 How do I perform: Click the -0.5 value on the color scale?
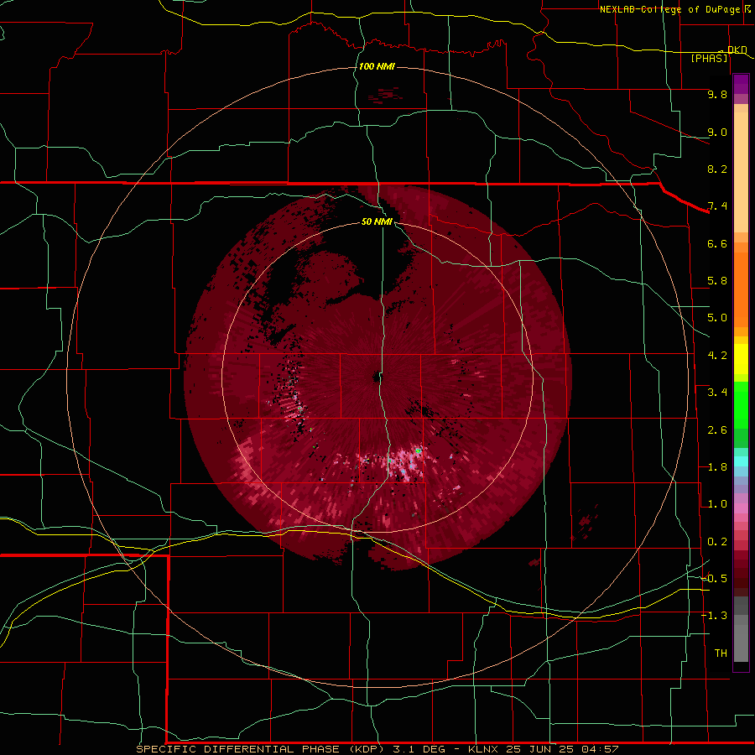pyautogui.click(x=714, y=579)
